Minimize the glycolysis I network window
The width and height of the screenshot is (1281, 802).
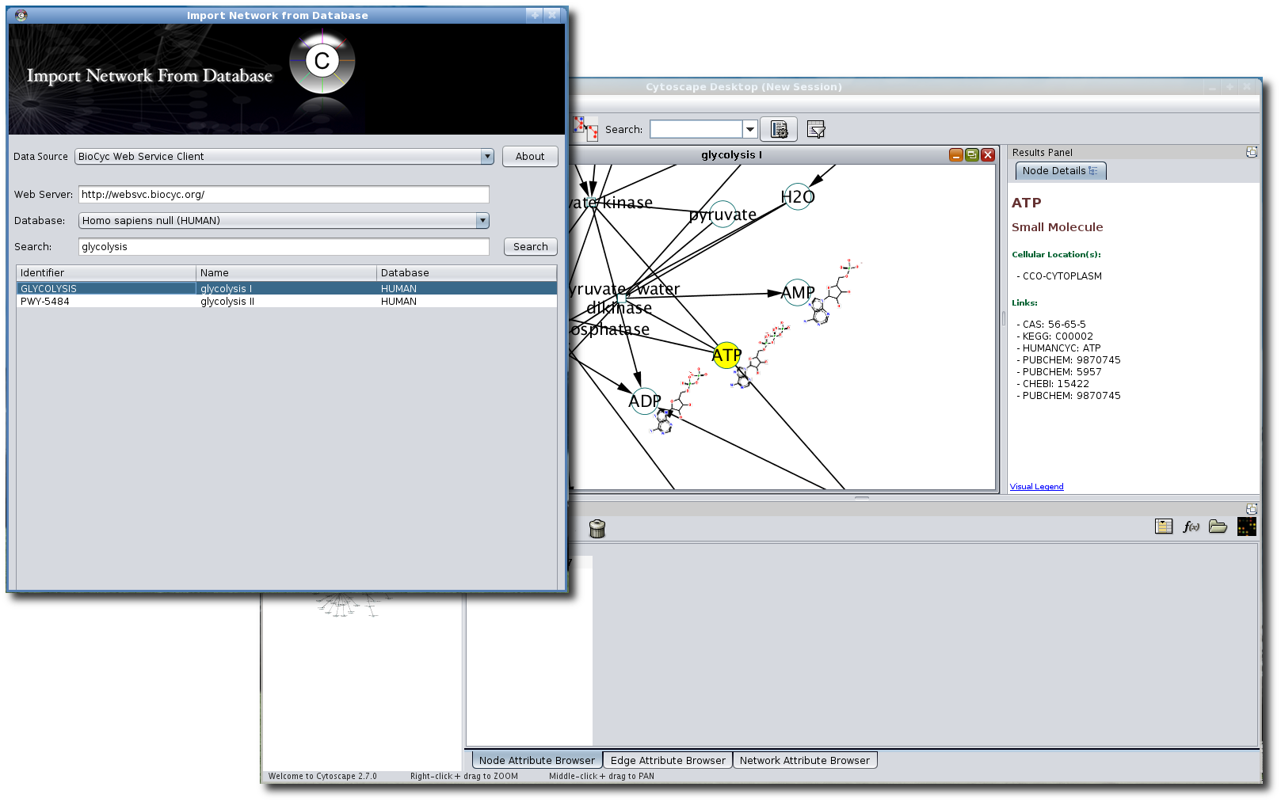(x=956, y=155)
